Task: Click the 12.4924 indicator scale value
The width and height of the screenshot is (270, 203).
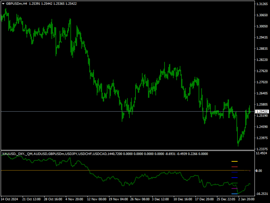Action: (x=262, y=153)
